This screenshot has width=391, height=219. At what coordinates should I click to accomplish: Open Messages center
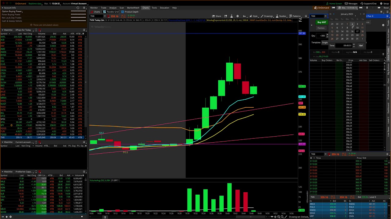(351, 3)
